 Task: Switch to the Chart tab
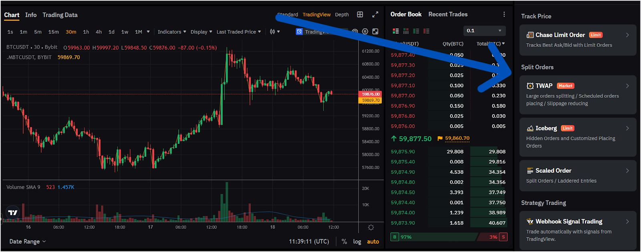tap(12, 15)
